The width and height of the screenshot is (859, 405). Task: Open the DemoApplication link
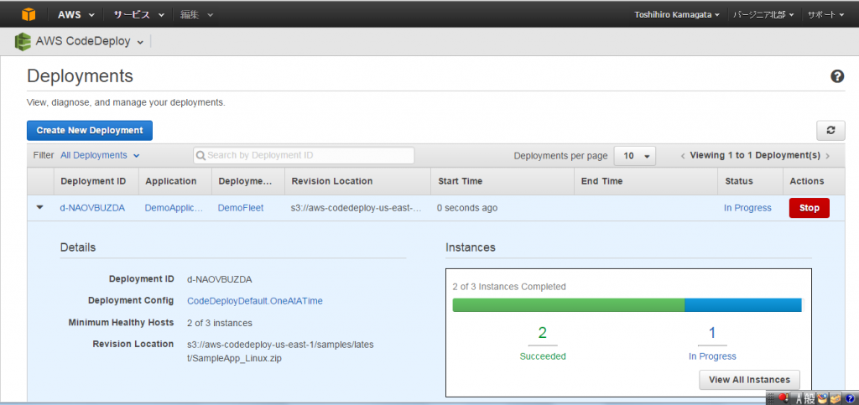click(174, 208)
